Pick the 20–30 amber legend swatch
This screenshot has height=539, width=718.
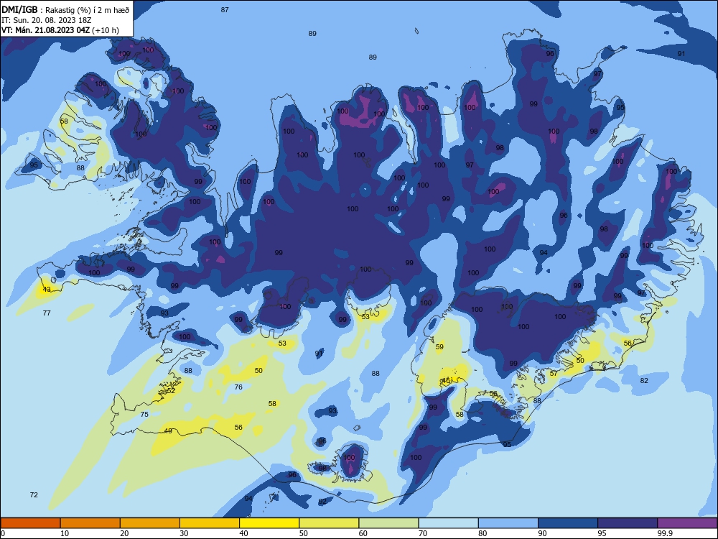[150, 523]
